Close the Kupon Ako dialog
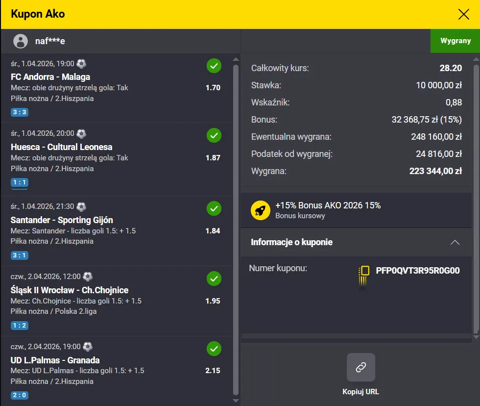This screenshot has height=406, width=480. (463, 14)
